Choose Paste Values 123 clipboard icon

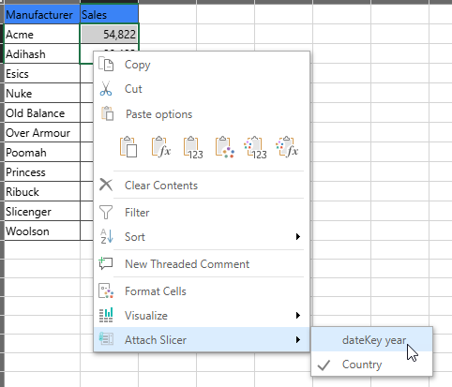click(193, 147)
